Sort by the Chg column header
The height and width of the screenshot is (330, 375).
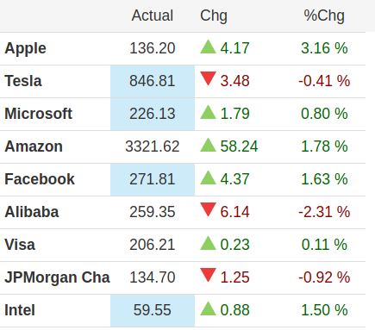pyautogui.click(x=214, y=16)
